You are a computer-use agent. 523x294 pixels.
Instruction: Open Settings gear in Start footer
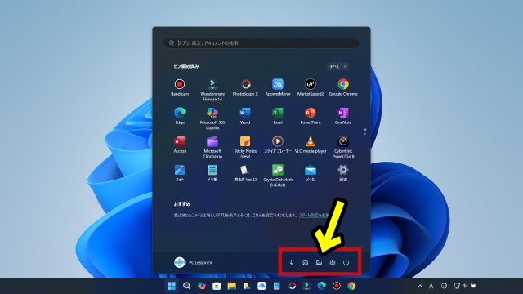pos(333,263)
